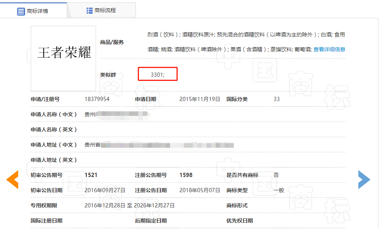Click the 王者荣耀 trademark image
The width and height of the screenshot is (380, 229).
coord(63,58)
